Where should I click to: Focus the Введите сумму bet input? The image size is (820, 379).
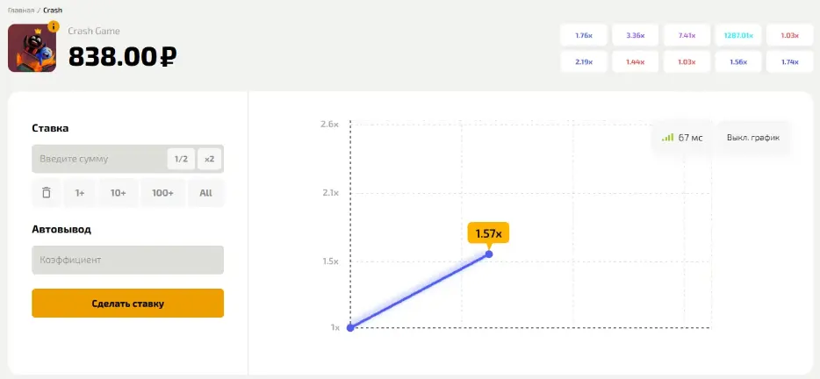(x=99, y=159)
